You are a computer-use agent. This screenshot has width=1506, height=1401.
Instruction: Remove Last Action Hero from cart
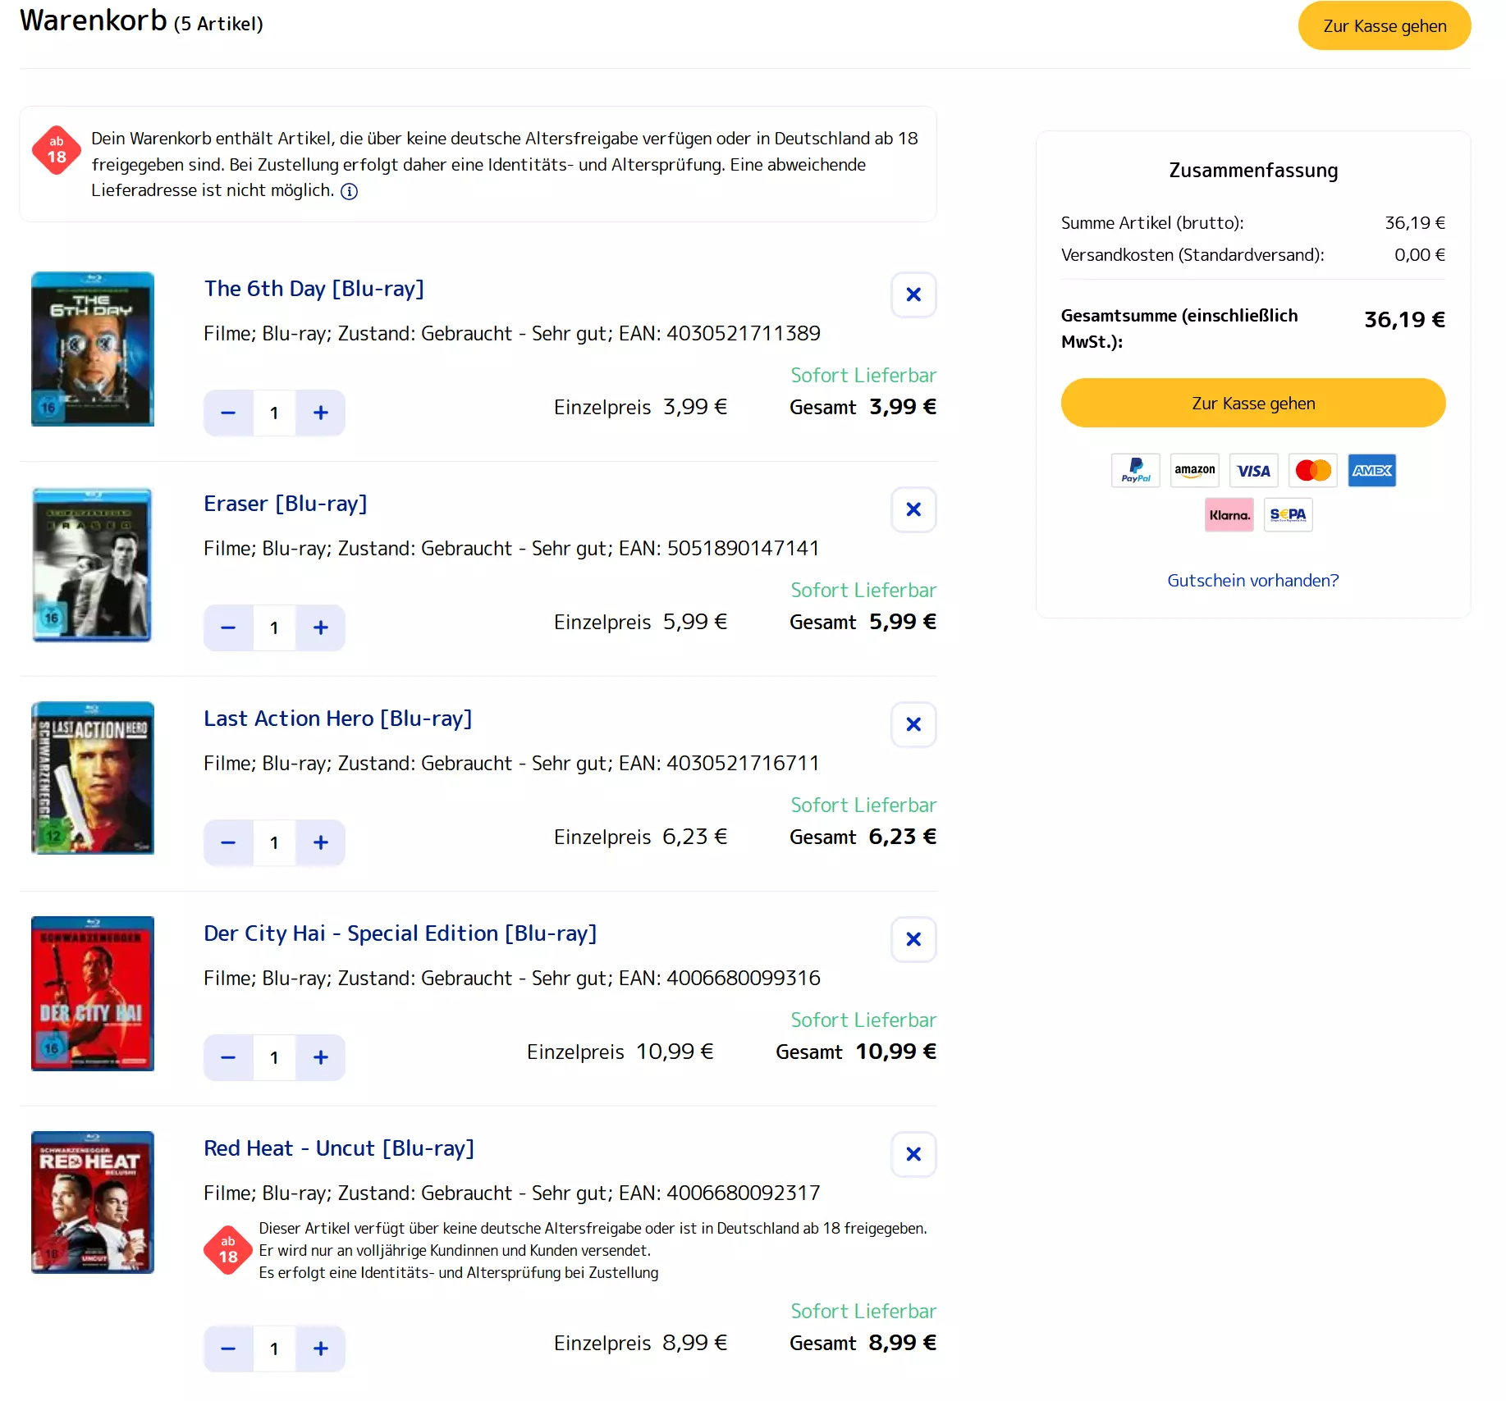913,724
